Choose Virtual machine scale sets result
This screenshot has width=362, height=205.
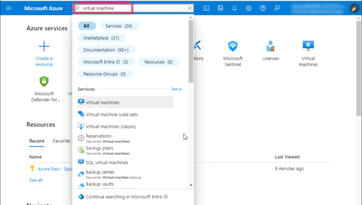tap(112, 114)
